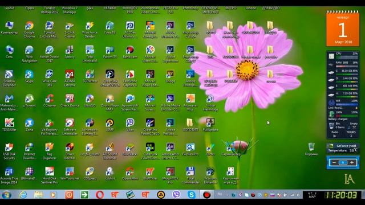This screenshot has width=365, height=205.
Task: Launch Total Commander desktop shortcut
Action: point(190,175)
